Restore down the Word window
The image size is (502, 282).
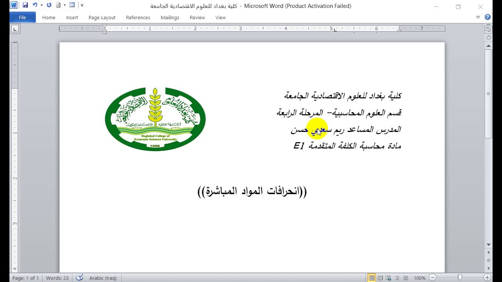pyautogui.click(x=458, y=6)
